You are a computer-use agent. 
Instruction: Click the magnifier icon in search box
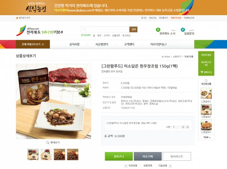coord(84,29)
